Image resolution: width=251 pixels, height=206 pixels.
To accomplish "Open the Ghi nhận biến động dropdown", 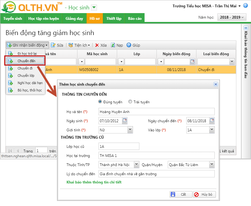I will (x=27, y=45).
